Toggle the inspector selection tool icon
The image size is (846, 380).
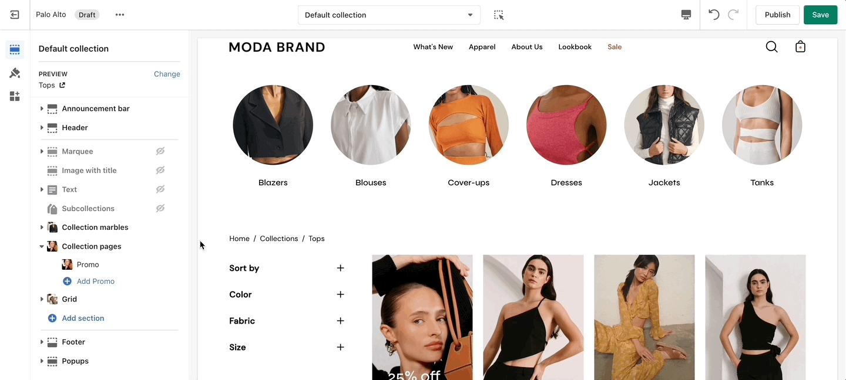pos(499,15)
